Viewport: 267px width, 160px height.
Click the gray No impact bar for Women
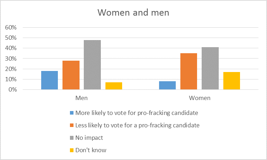pos(210,68)
